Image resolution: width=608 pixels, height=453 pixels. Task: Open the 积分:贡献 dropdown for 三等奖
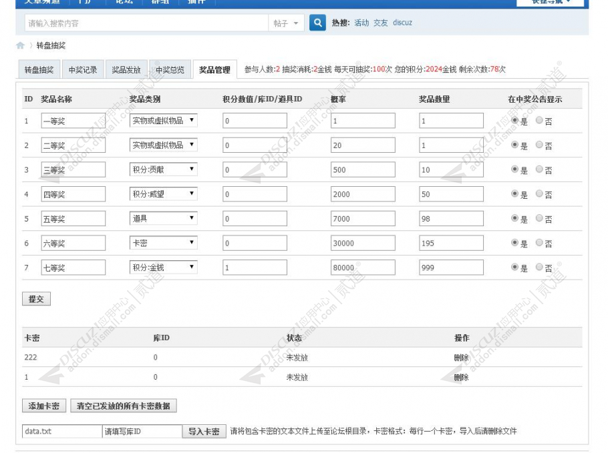tap(163, 169)
